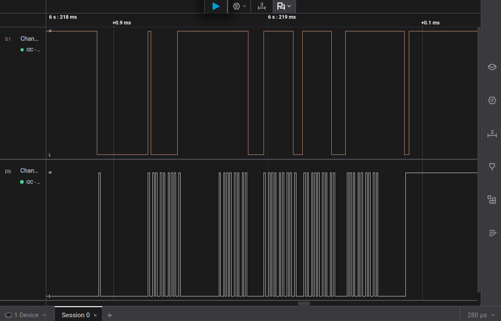The width and height of the screenshot is (501, 321).
Task: Open the Analyzers panel in right sidebar
Action: [492, 100]
